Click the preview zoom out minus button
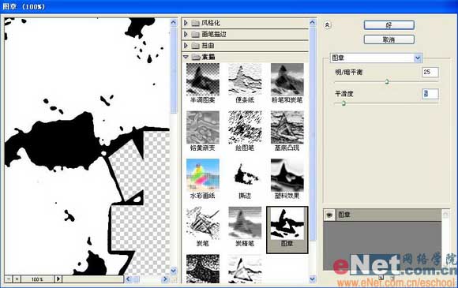Viewport: 458px width, 288px height. point(9,279)
